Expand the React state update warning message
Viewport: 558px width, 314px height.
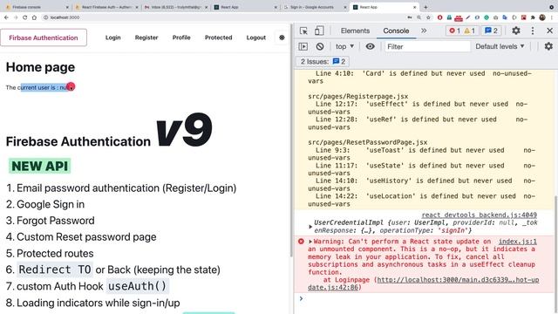310,242
